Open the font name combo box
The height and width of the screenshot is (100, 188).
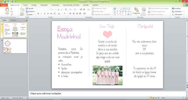point(44,10)
